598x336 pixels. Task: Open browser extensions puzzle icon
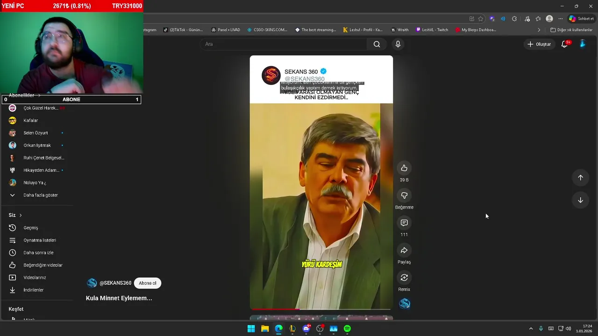(514, 19)
